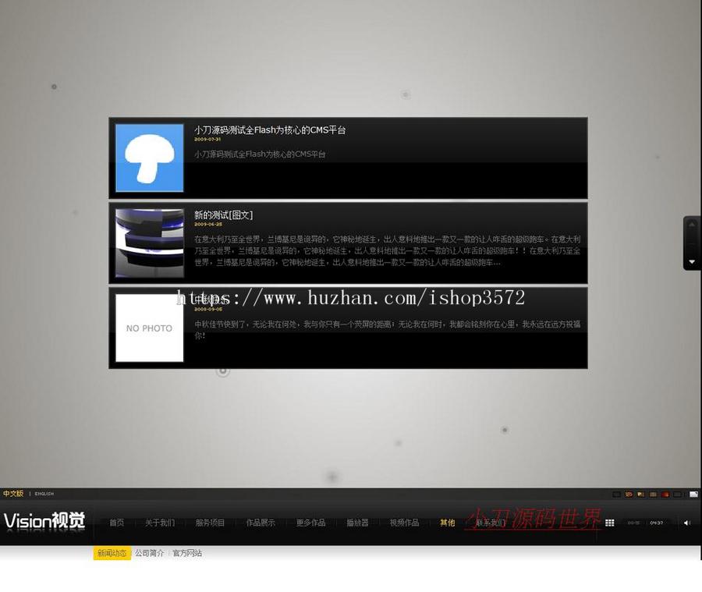This screenshot has width=702, height=592.
Task: Click the summary text beginning 中秋佳节快到了
Action: point(387,330)
